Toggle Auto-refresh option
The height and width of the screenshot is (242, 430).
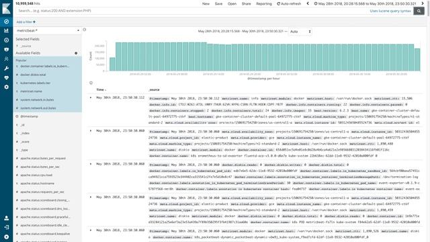click(x=289, y=4)
